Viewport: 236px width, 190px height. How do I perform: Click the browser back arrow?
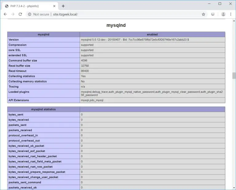click(5, 14)
